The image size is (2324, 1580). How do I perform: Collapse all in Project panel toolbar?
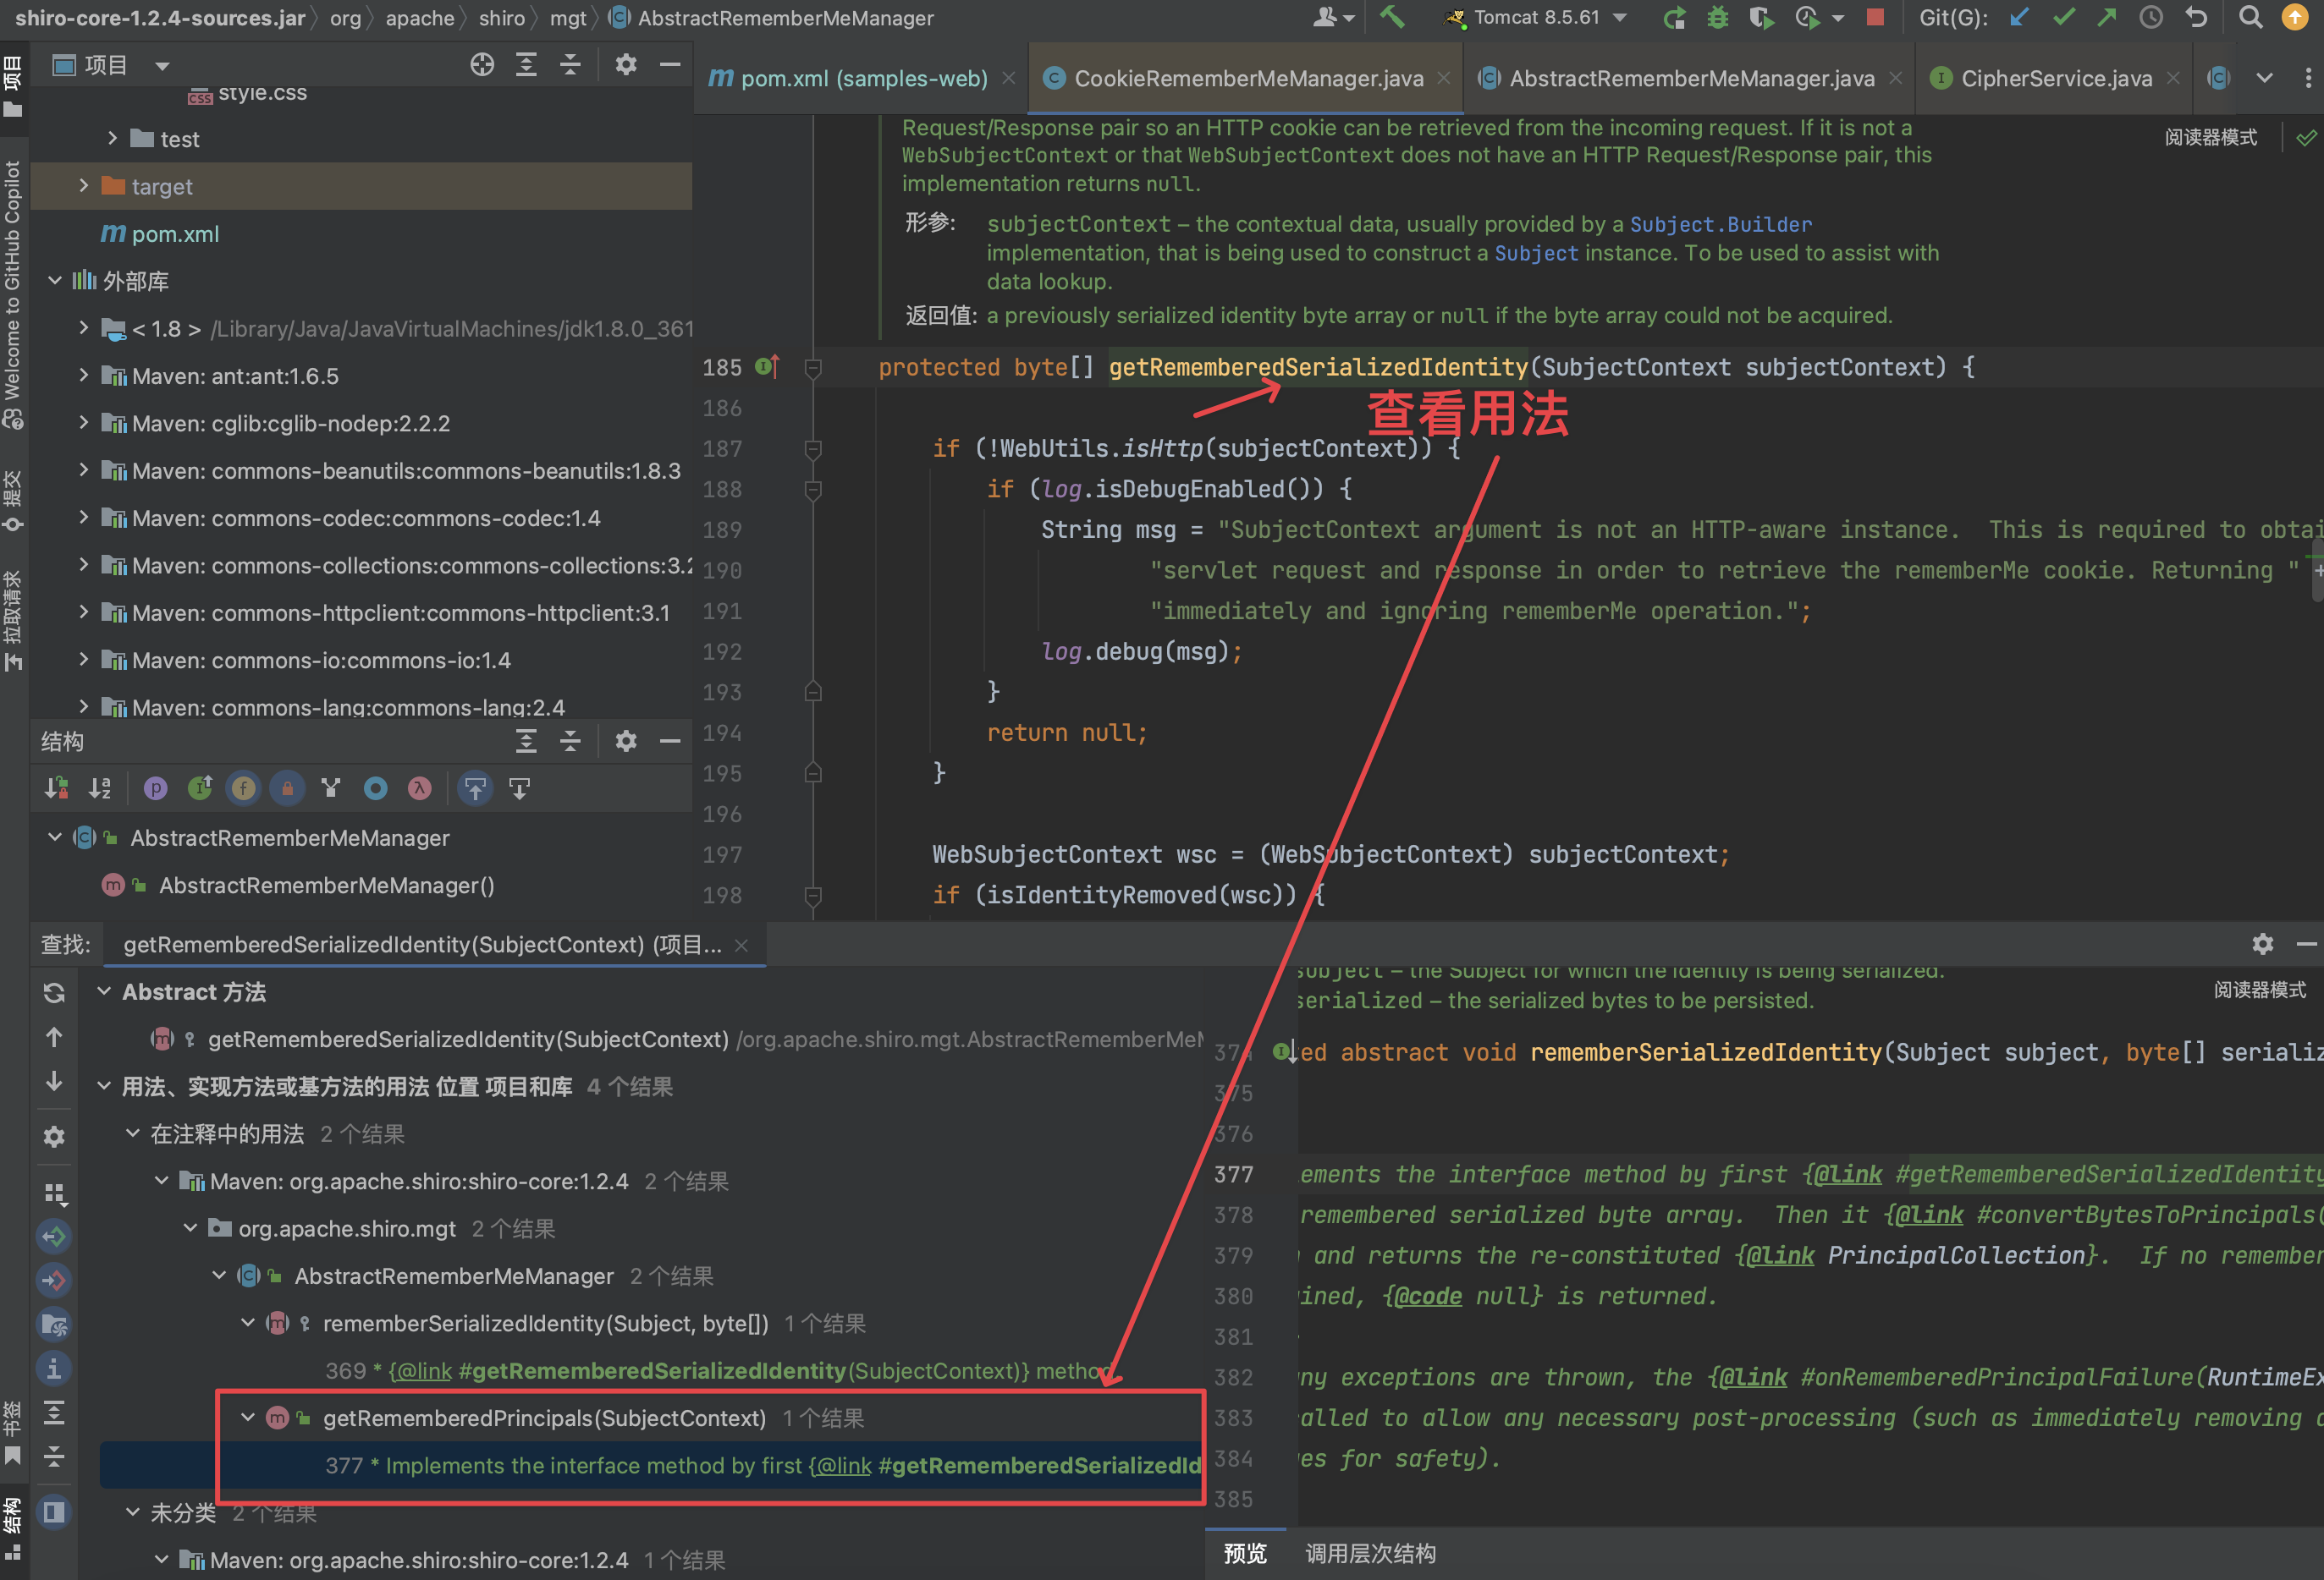570,66
